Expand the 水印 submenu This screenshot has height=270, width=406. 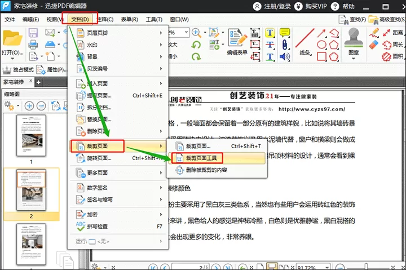[118, 45]
